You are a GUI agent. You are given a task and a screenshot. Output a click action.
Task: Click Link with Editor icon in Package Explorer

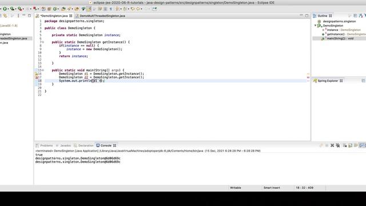coord(5,15)
